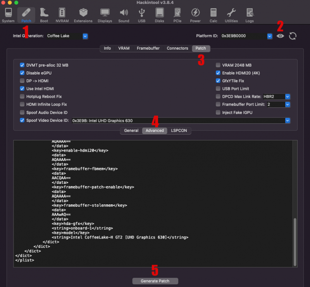Screen dimensions: 310x287
Task: Click the onboard-1 string line
Action: coord(82,228)
